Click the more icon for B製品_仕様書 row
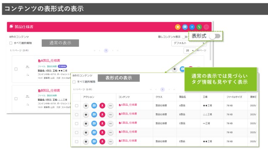This screenshot has width=268, height=151. point(111,115)
